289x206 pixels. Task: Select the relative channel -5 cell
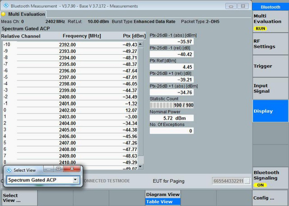coord(6,77)
